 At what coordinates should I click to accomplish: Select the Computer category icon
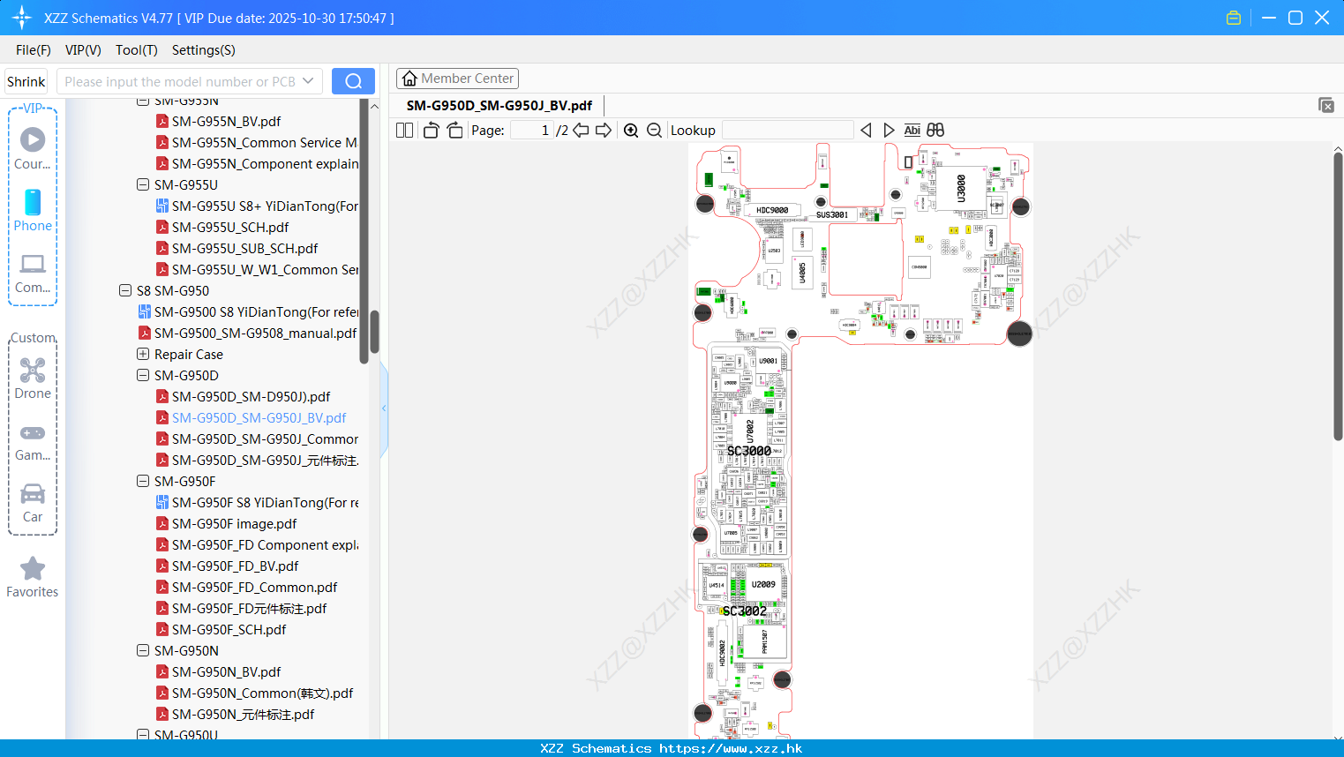pos(33,264)
